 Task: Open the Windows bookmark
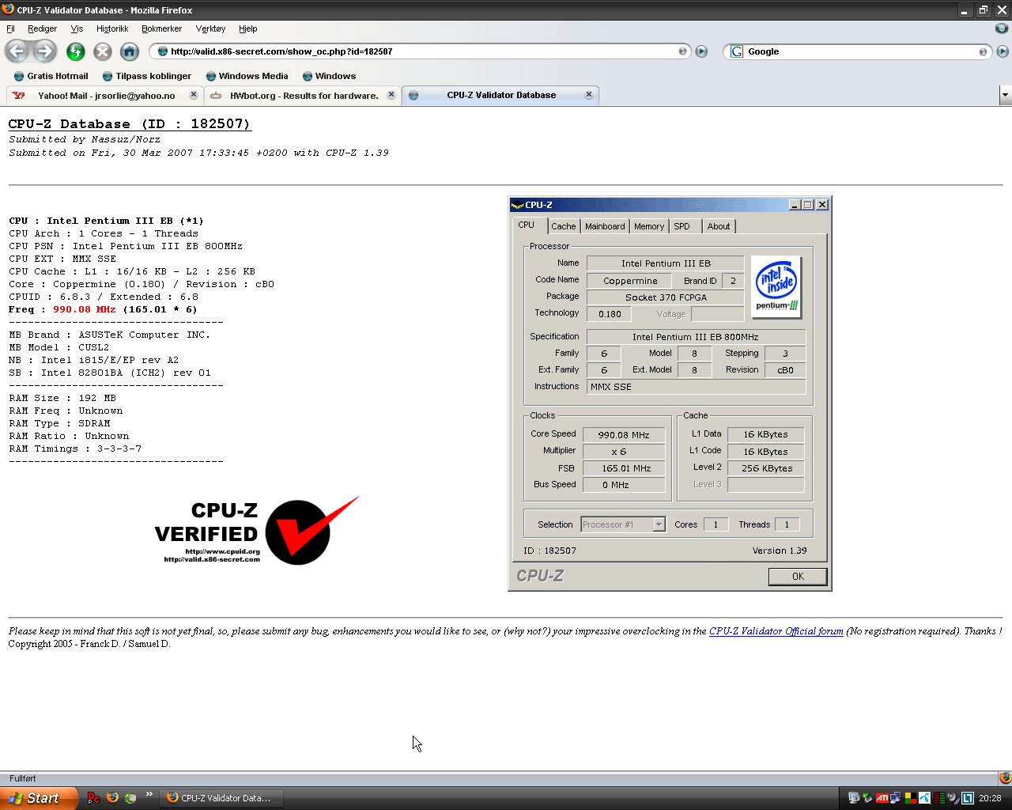[x=329, y=76]
